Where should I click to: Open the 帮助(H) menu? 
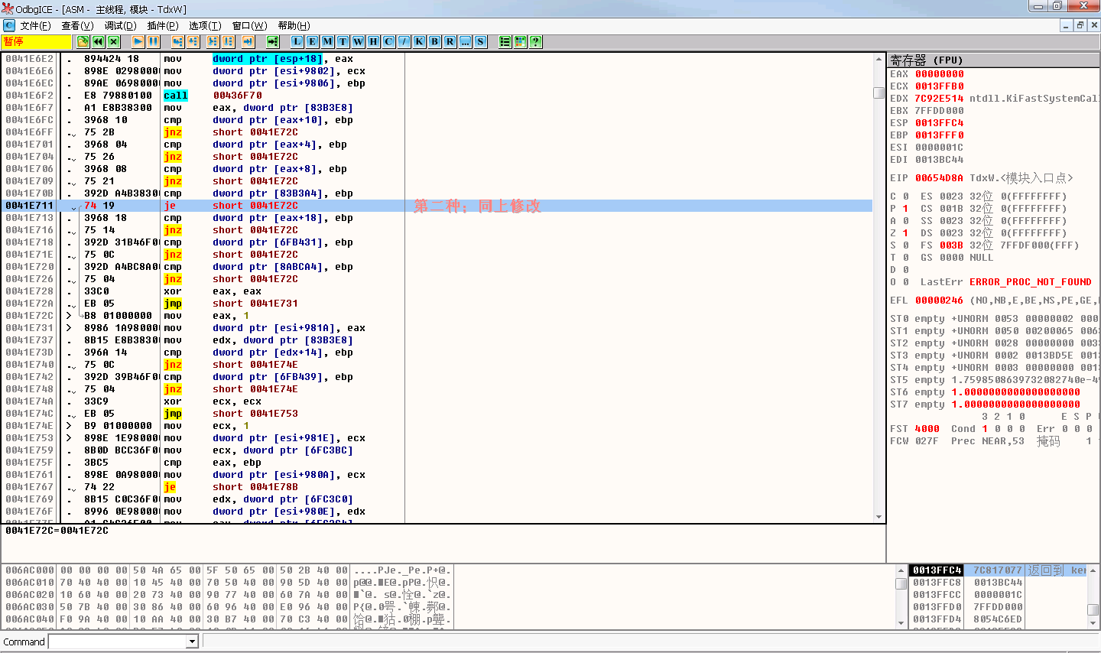tap(294, 26)
